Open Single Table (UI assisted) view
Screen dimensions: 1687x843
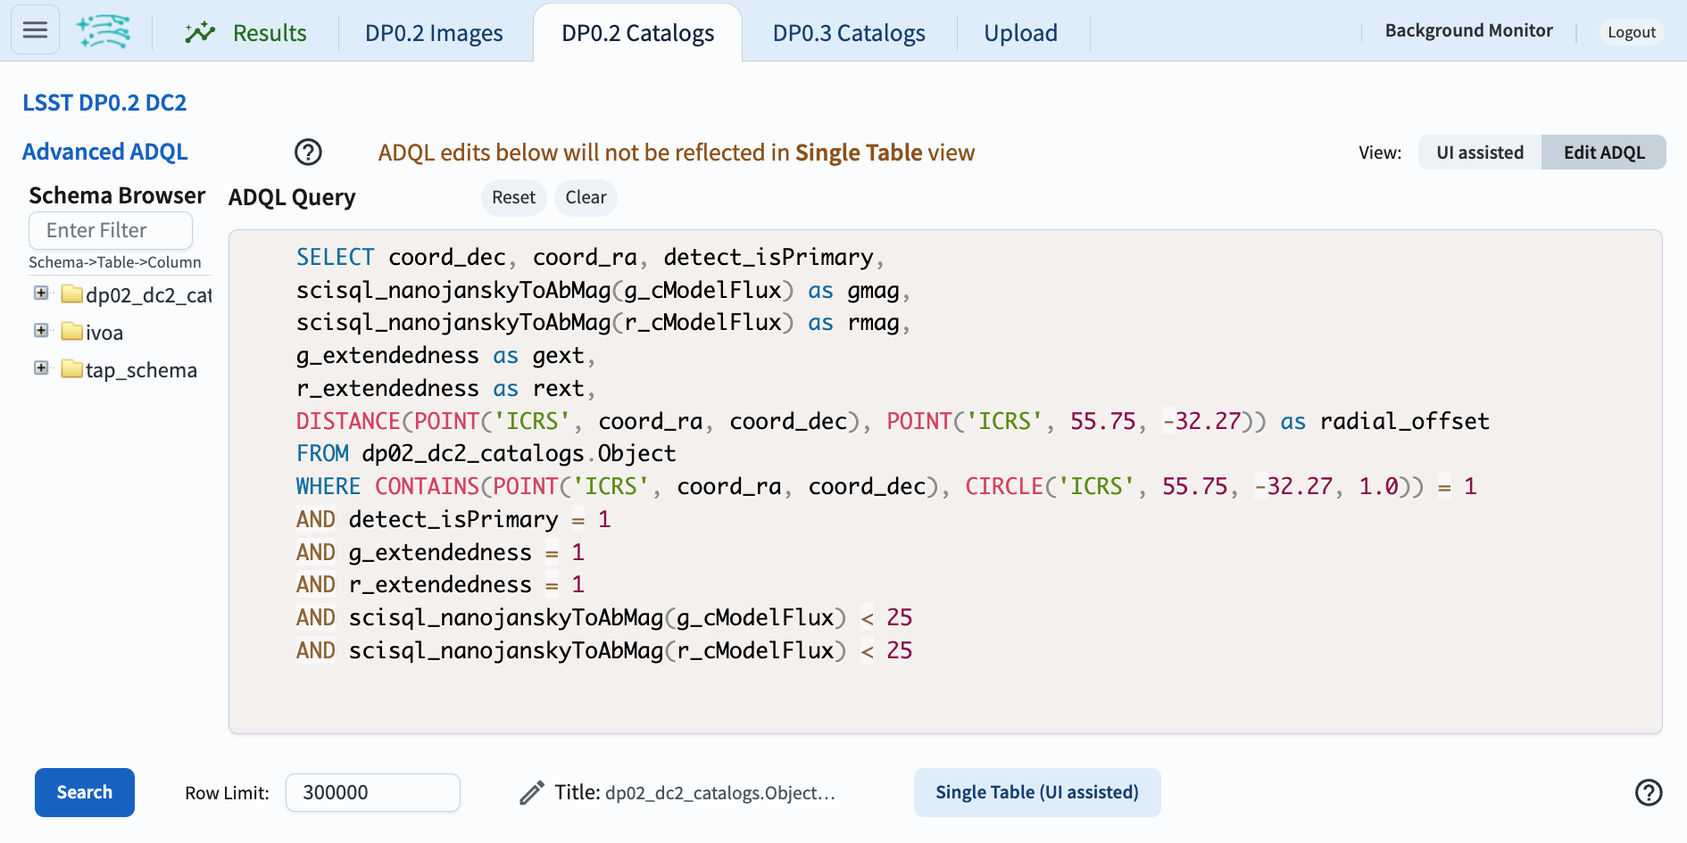(1036, 792)
